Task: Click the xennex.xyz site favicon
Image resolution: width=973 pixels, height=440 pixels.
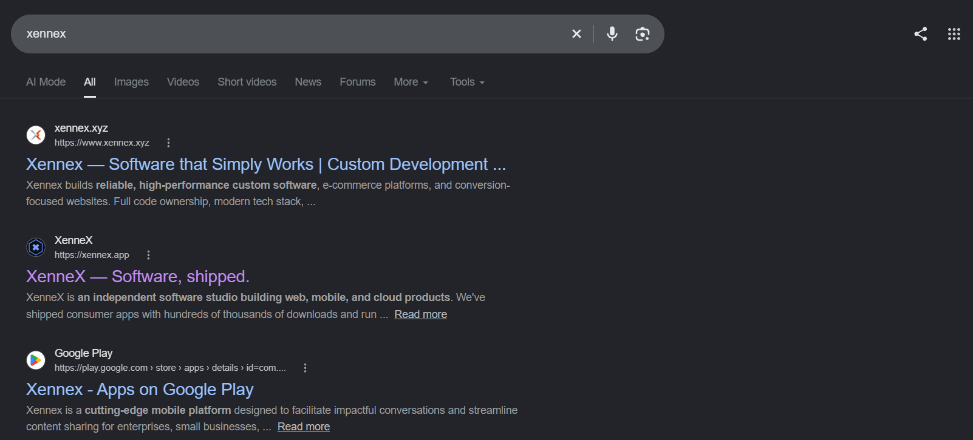Action: coord(36,135)
